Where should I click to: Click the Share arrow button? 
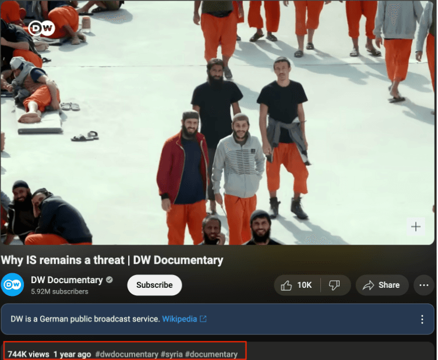(x=382, y=285)
